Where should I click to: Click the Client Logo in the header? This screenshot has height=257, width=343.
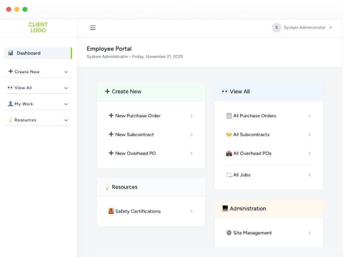pos(38,27)
